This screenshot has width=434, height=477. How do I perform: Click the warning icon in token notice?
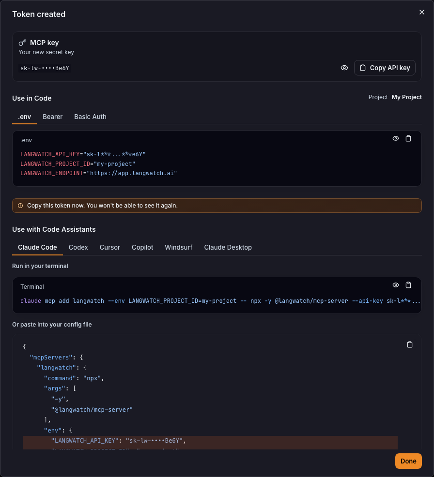(20, 206)
